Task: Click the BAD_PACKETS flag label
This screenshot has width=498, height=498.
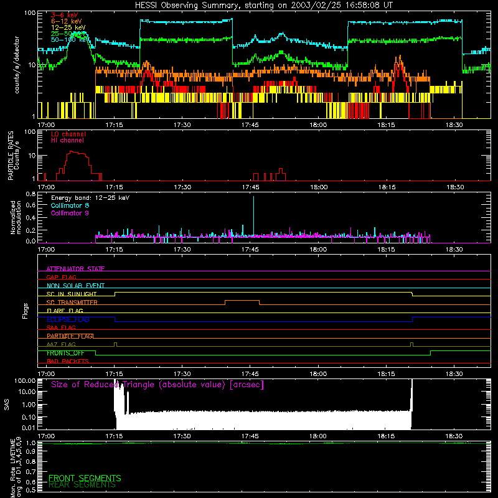Action: (68, 361)
